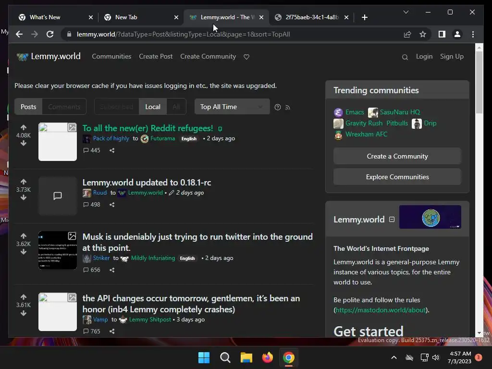Go to the Lemmy.world home logo
The width and height of the screenshot is (492, 369).
[49, 57]
